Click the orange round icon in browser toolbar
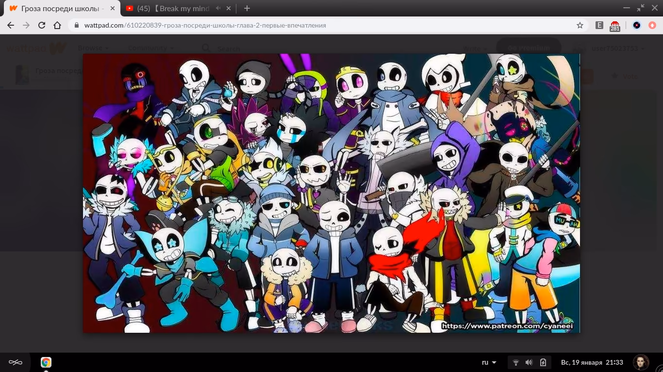 tap(652, 25)
